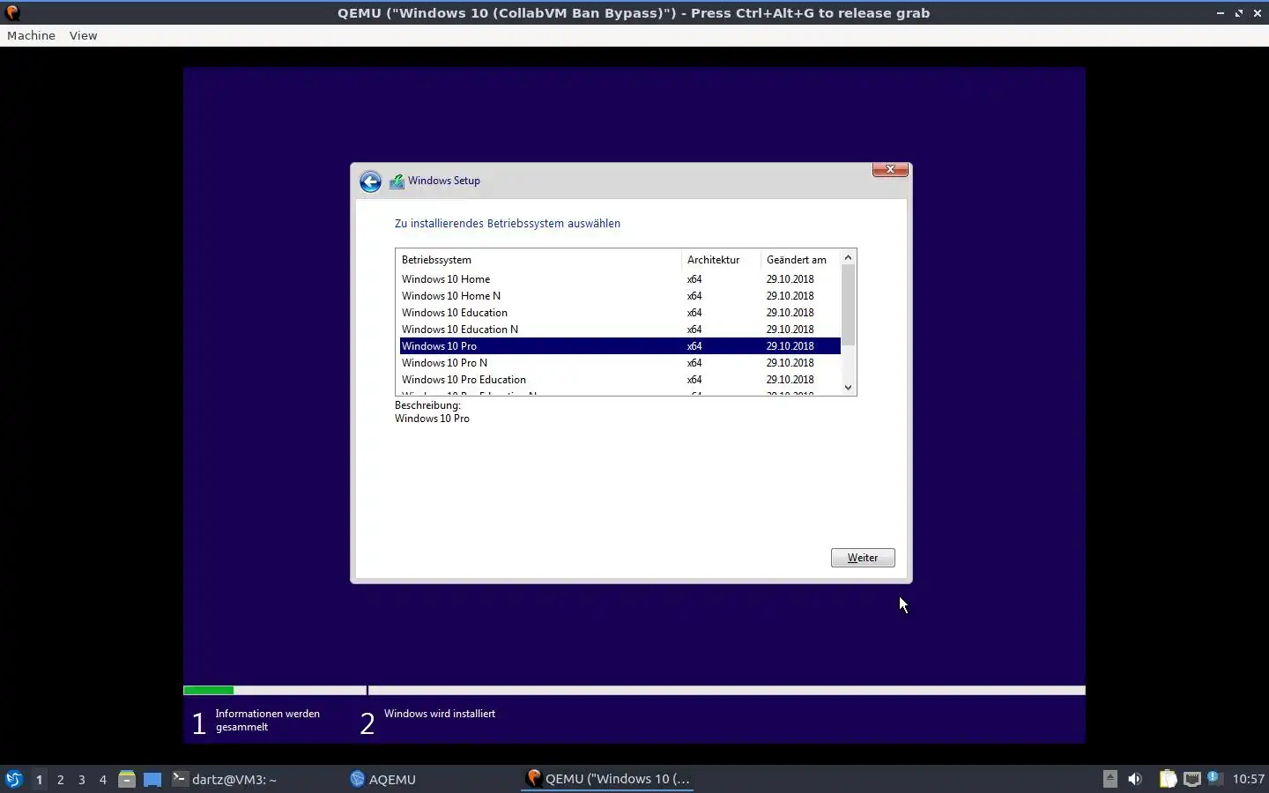The width and height of the screenshot is (1269, 793).
Task: Select Windows 10 Home row
Action: coord(620,279)
